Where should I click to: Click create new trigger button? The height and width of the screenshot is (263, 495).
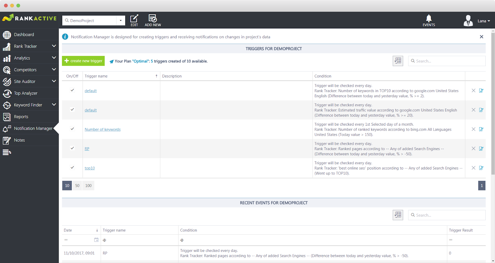coord(83,61)
